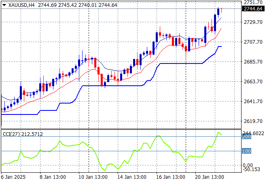
Task: Click the 244.6022 CCI scale value
Action: click(253, 133)
